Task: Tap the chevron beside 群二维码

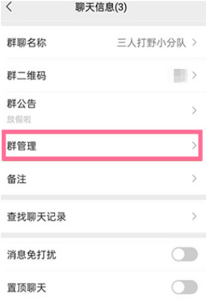Action: 194,75
